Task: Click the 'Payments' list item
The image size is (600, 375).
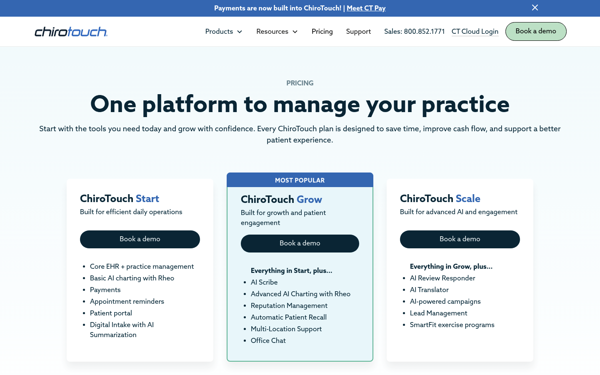Action: [x=105, y=290]
